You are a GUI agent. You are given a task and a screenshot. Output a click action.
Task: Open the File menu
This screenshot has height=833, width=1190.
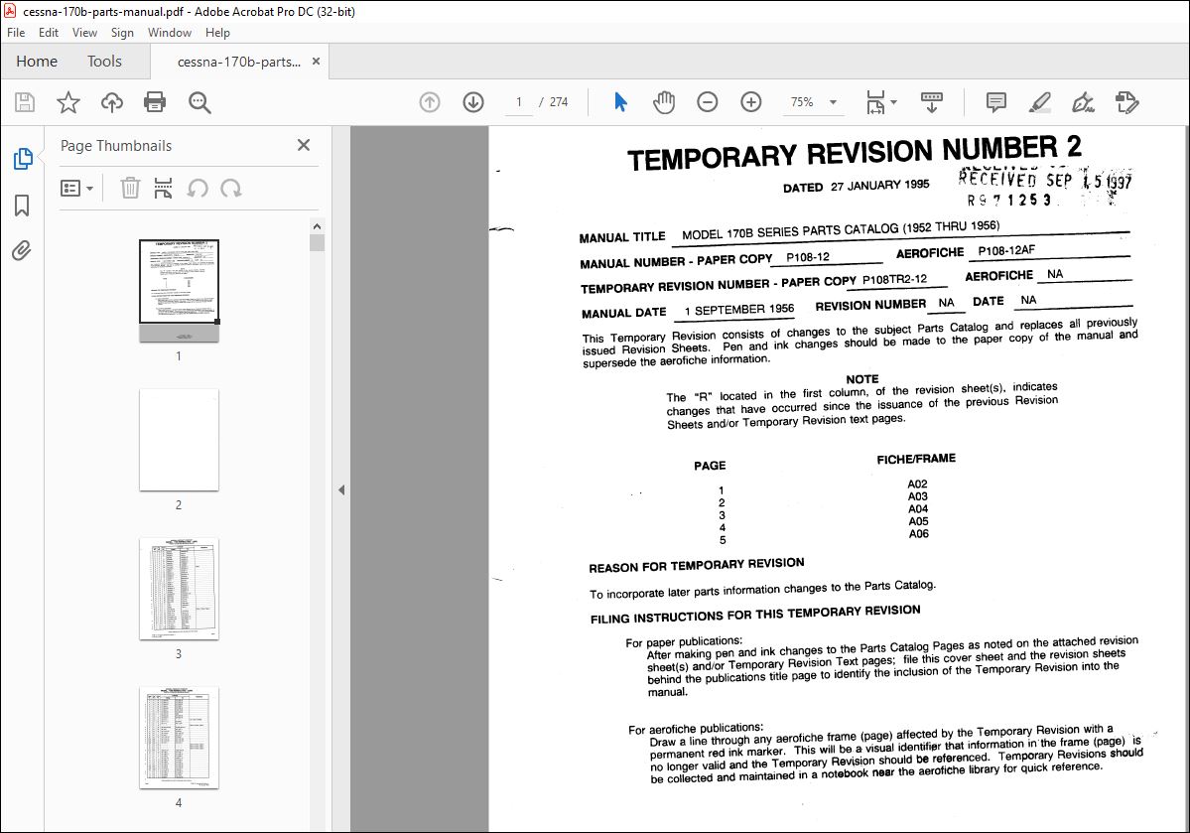16,33
